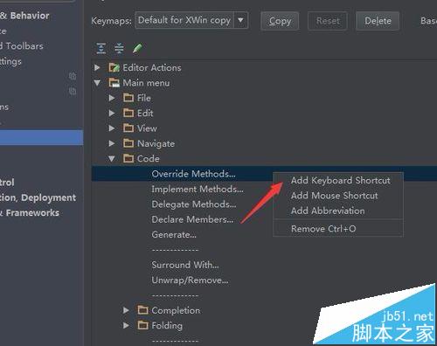
Task: Click the Editor Actions label
Action: point(152,67)
